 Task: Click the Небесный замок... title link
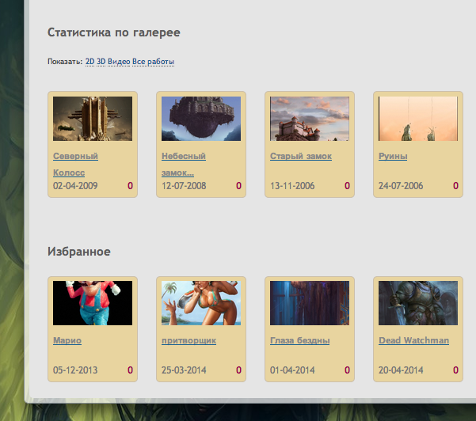(x=183, y=157)
